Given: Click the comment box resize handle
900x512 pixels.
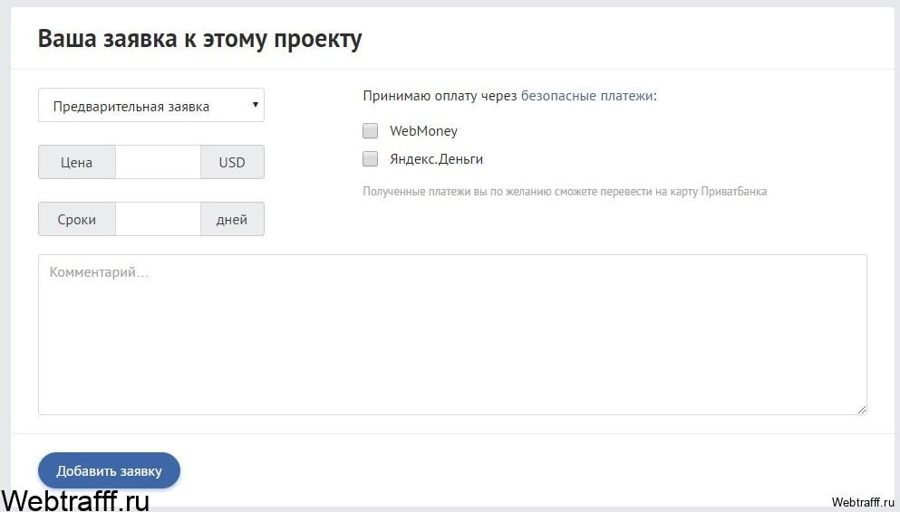Looking at the screenshot, I should (862, 410).
